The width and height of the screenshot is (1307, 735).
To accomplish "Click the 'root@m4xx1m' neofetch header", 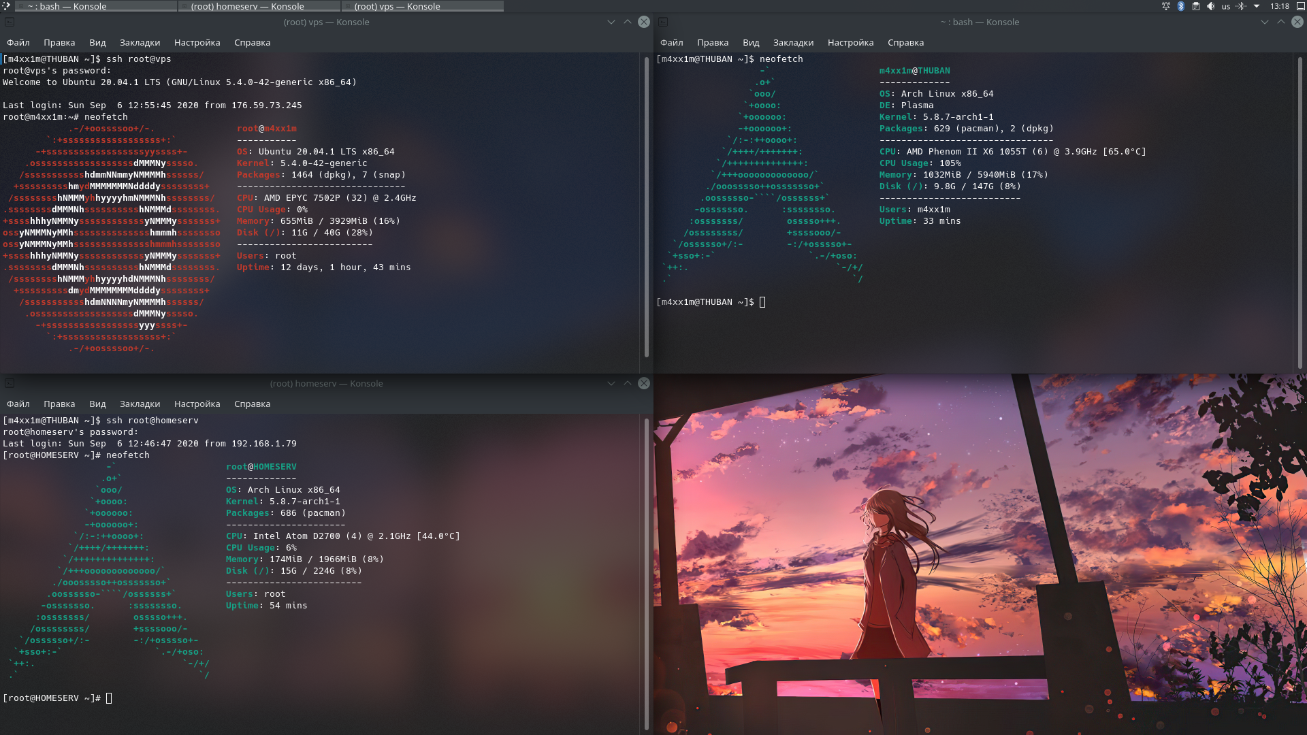I will coord(267,129).
